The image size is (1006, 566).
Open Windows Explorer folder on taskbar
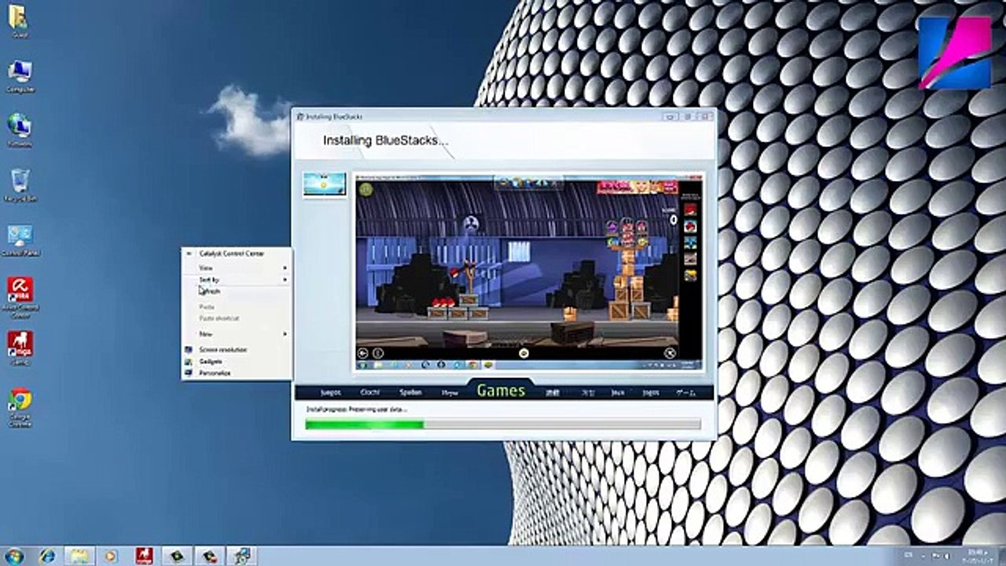[x=79, y=556]
